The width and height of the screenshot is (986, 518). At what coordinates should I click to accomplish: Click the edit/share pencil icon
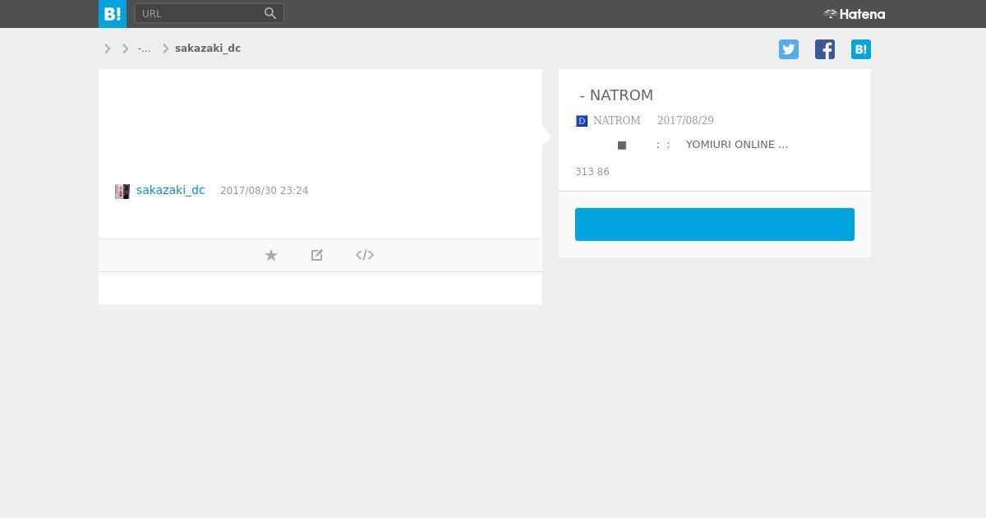pos(317,255)
